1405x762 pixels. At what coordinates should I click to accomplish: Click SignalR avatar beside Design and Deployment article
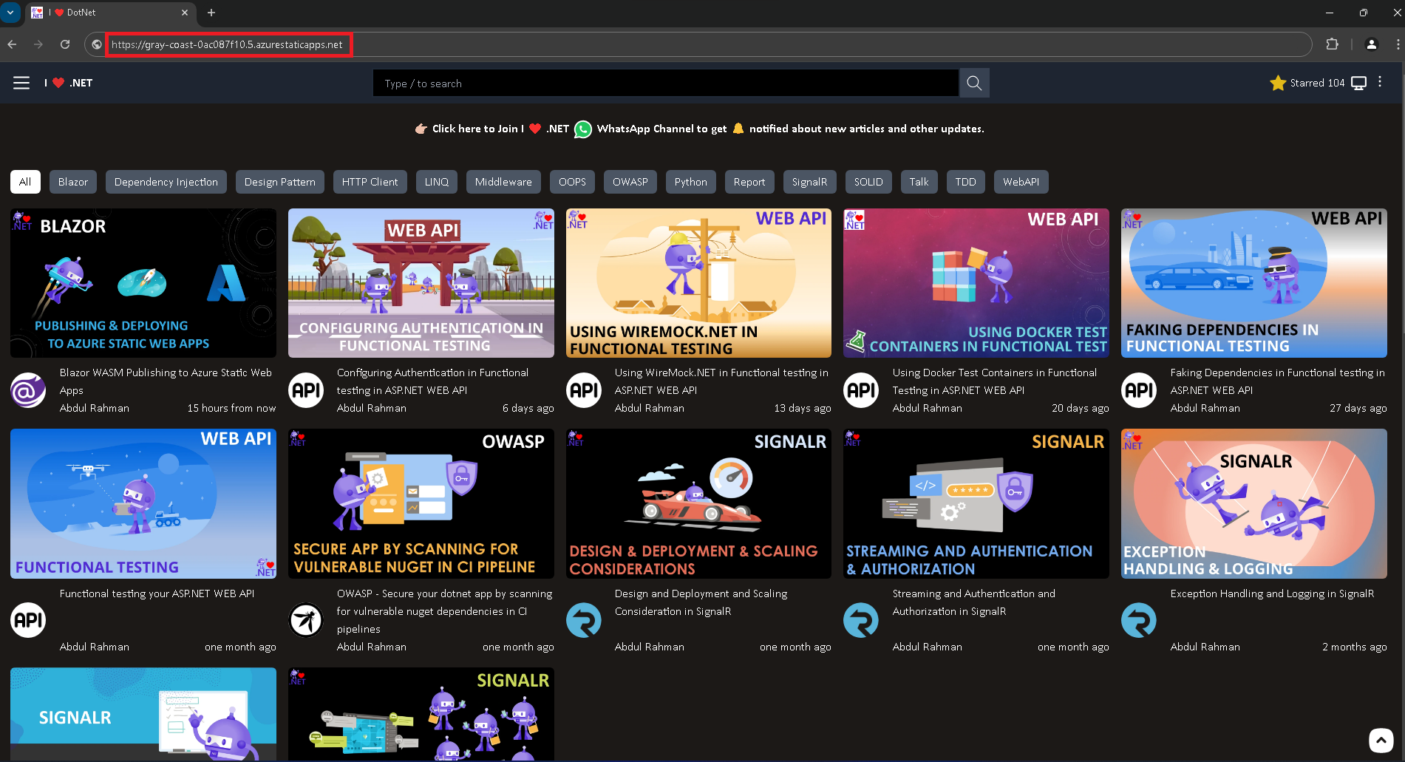[x=584, y=620]
